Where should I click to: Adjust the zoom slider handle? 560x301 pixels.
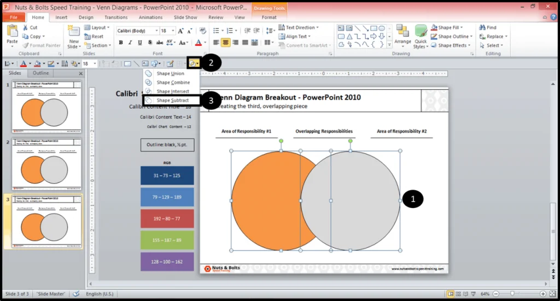pyautogui.click(x=512, y=294)
